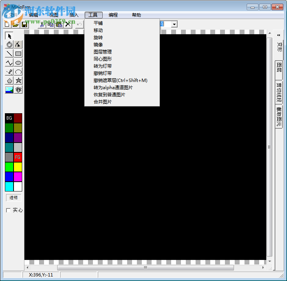This screenshot has height=281, width=287.
Task: Select the polygon tool
Action: point(9,81)
